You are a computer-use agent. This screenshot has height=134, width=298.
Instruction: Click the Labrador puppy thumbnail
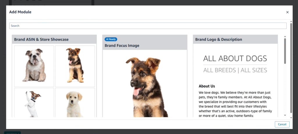[75, 103]
